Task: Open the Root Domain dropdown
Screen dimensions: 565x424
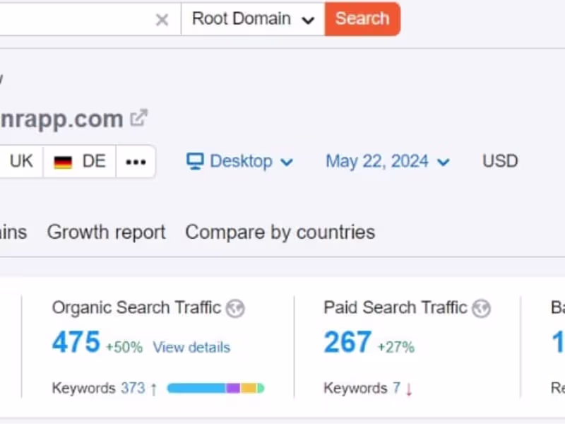Action: [x=251, y=19]
